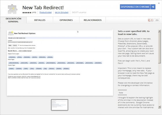Image resolution: width=162 pixels, height=115 pixels.
Task: Open the Productividad category link
Action: click(x=45, y=12)
